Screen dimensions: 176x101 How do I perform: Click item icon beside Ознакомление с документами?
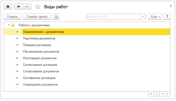click(17, 32)
